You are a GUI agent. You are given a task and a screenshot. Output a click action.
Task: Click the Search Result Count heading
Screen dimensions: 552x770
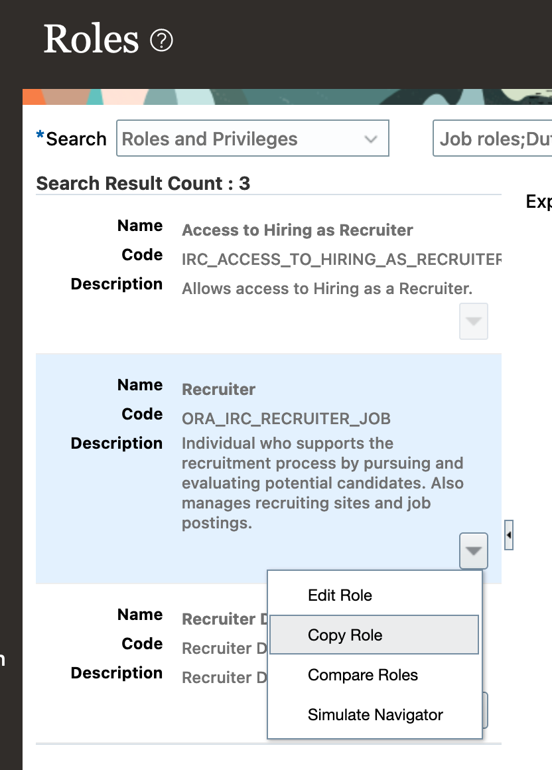point(143,183)
